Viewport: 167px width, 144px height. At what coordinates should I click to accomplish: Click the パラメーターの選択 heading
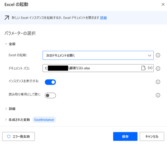pos(20,33)
